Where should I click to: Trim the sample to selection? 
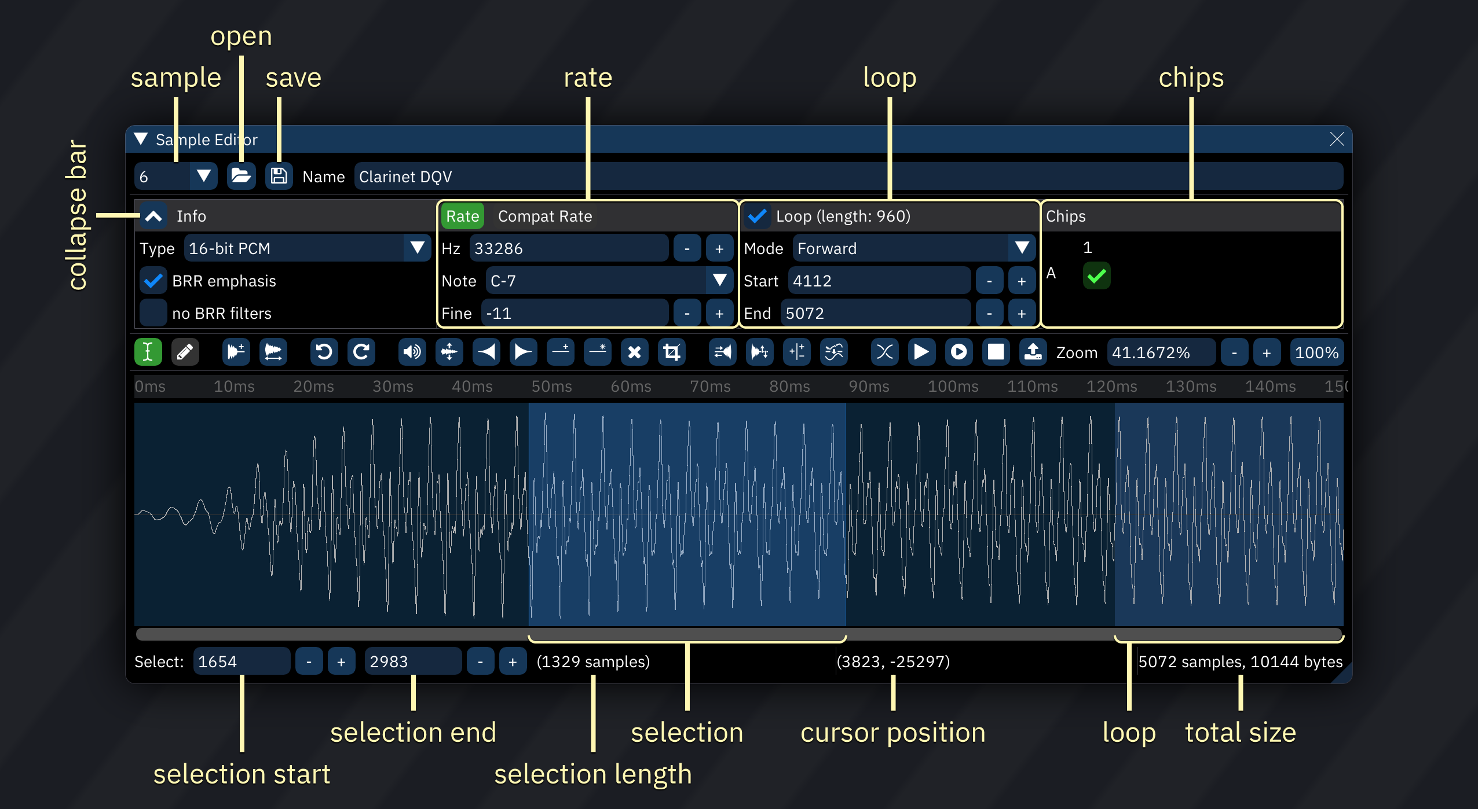[x=672, y=352]
